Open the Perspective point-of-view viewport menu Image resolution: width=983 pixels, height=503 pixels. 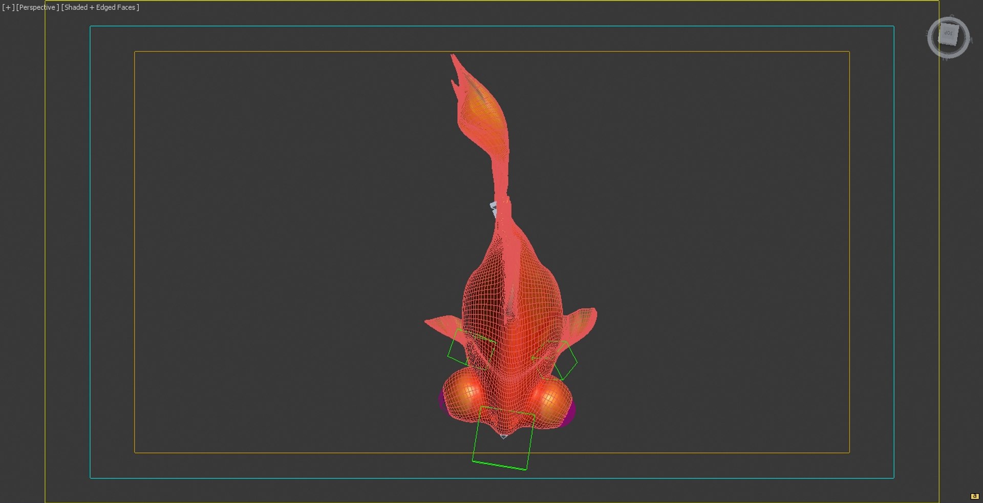(37, 7)
